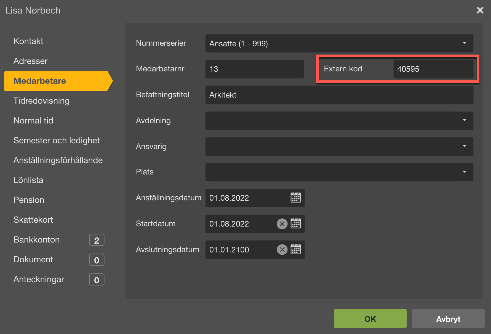Open the Avdelning dropdown list
491x334 pixels.
click(465, 120)
